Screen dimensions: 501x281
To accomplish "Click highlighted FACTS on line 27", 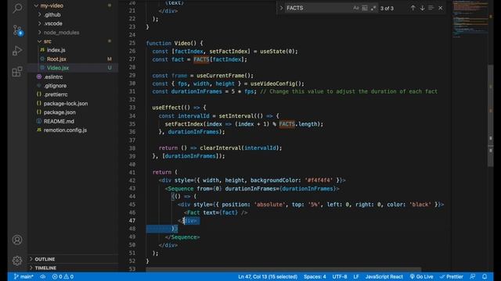I will [201, 59].
